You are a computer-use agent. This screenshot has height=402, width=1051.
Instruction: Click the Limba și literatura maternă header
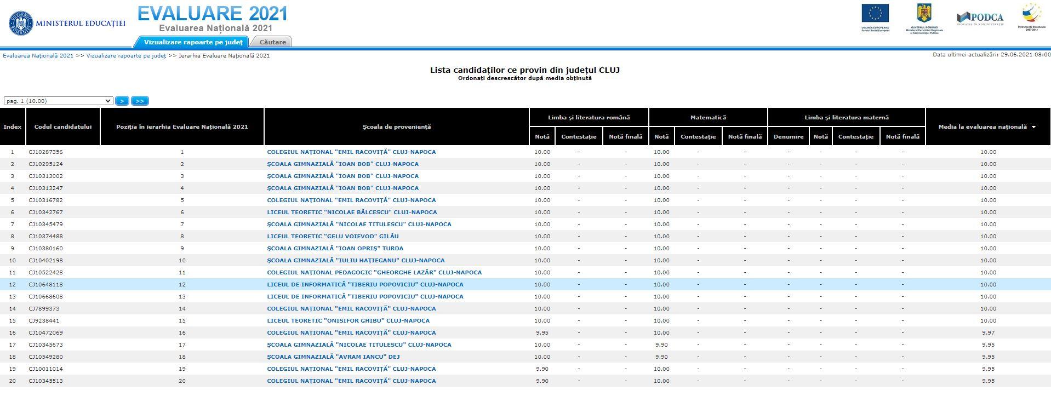point(847,117)
